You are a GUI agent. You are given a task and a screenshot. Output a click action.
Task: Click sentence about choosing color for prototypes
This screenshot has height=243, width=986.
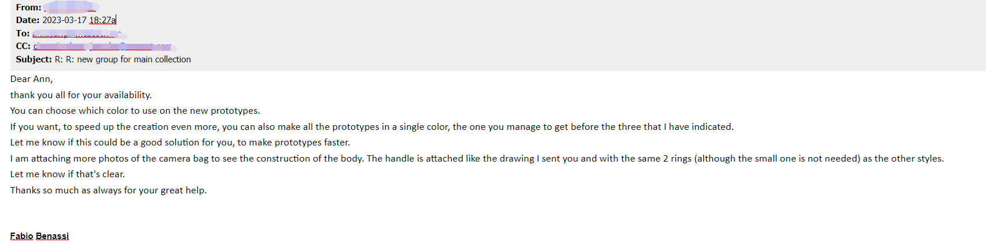[135, 111]
